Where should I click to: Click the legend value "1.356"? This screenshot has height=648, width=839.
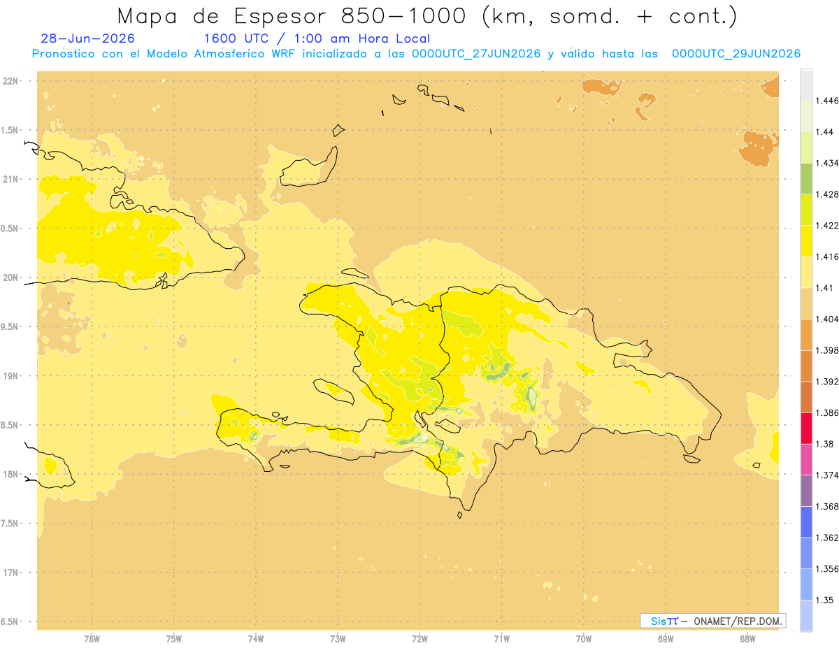[827, 569]
